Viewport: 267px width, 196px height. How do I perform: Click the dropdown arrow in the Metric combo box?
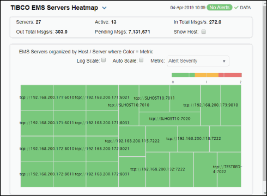[224, 61]
